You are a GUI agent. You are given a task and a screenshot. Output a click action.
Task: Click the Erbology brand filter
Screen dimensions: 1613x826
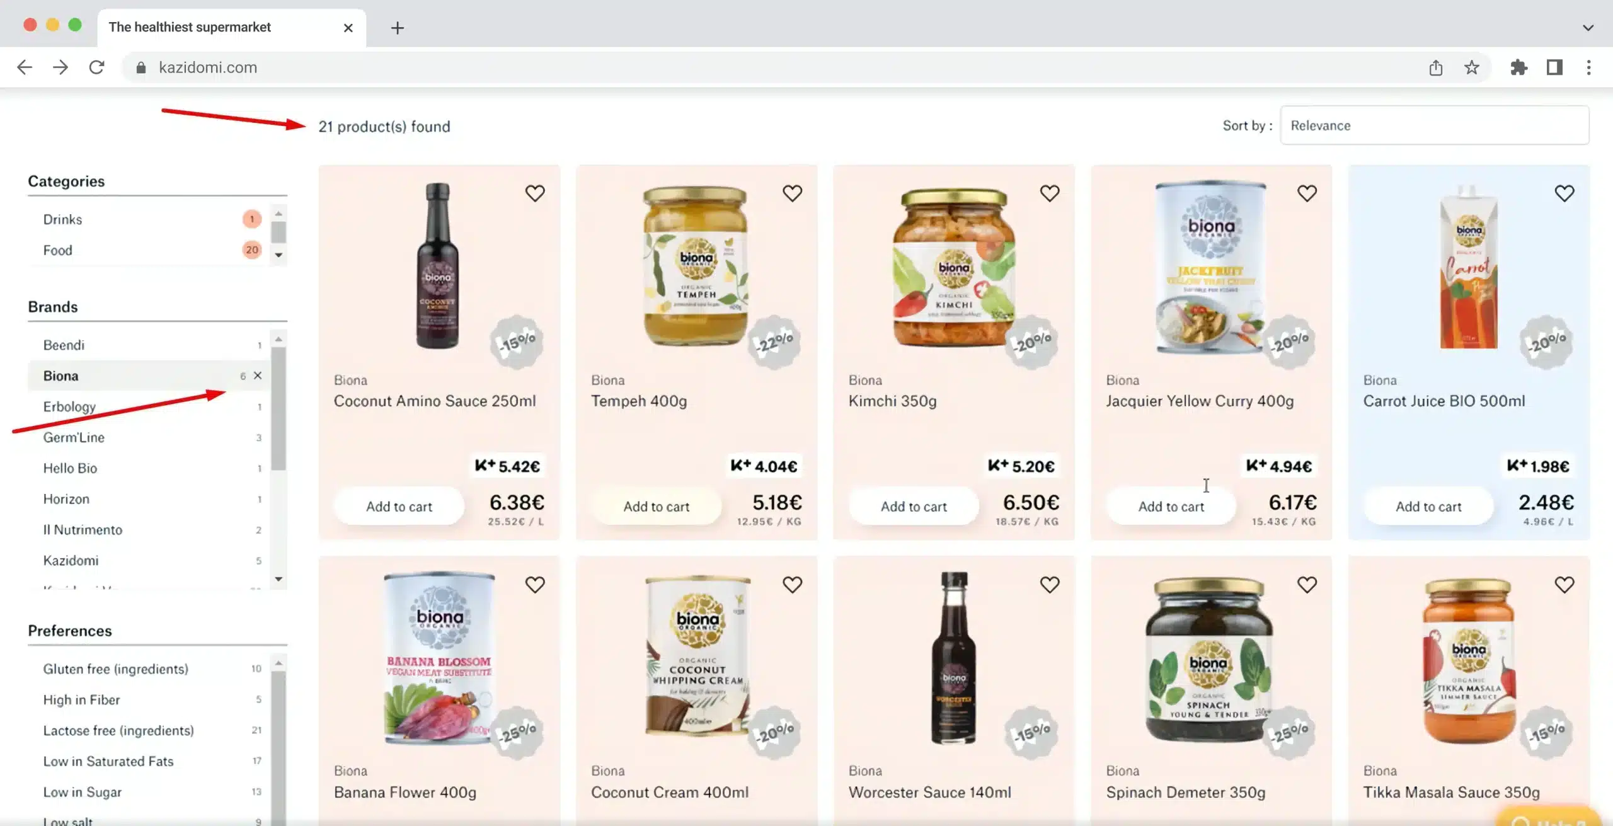click(x=69, y=406)
